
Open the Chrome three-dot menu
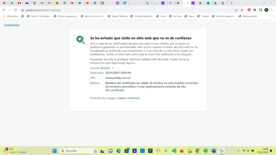tap(272, 10)
